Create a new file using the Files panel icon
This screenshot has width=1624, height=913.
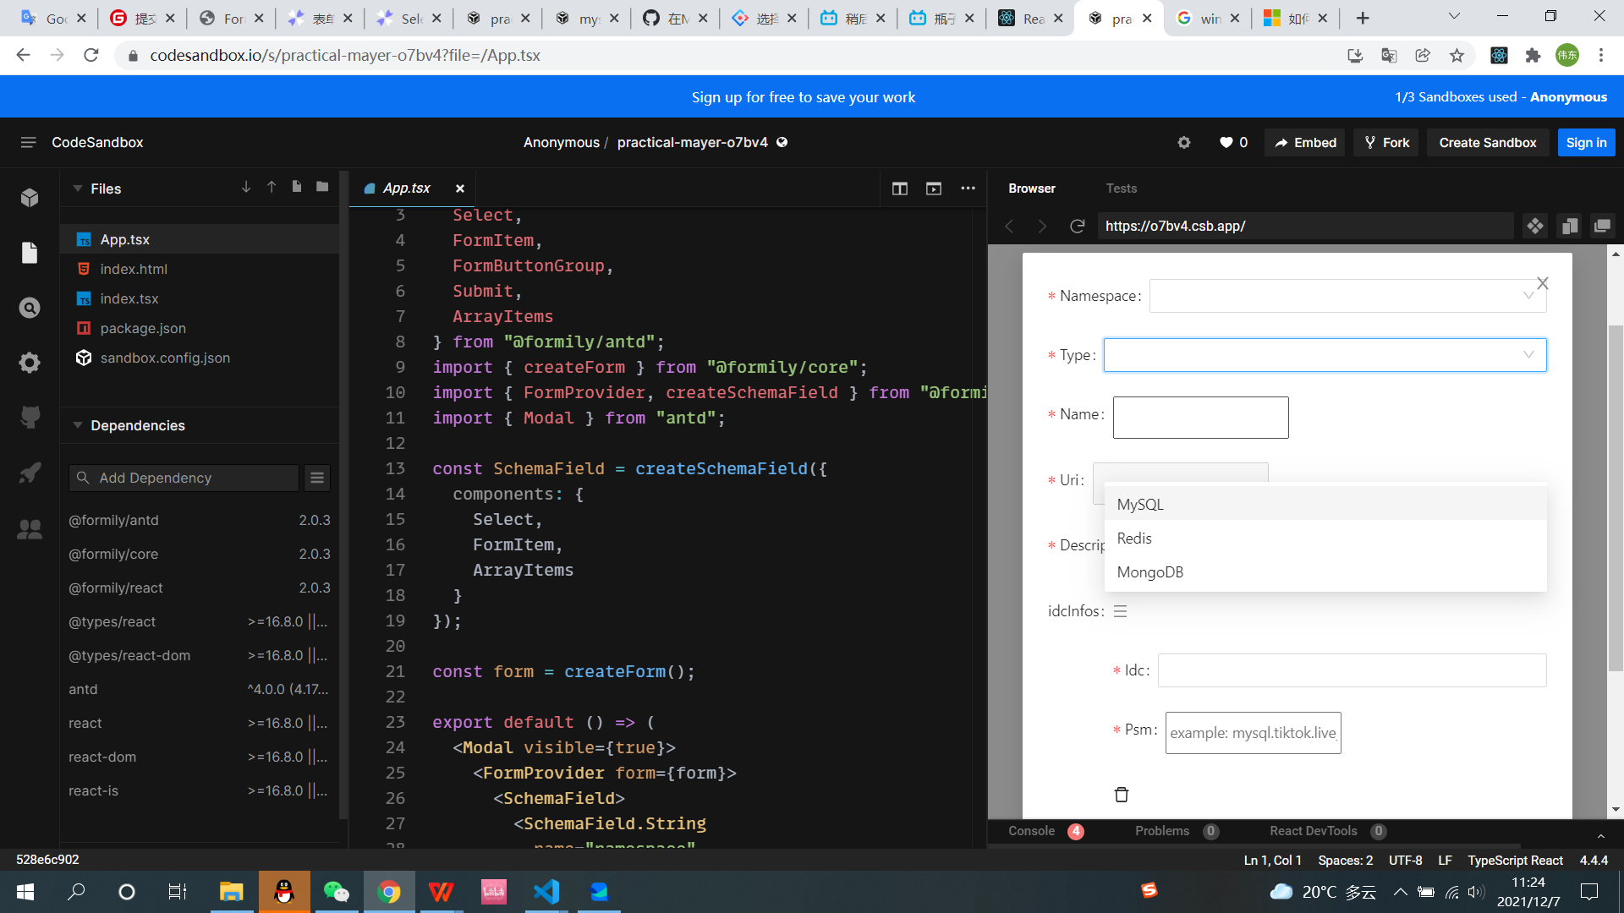pos(296,187)
